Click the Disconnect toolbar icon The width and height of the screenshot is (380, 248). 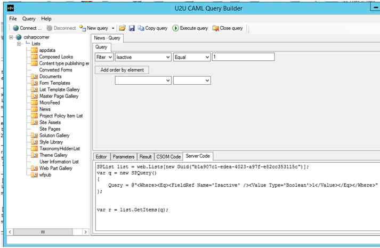tap(49, 28)
